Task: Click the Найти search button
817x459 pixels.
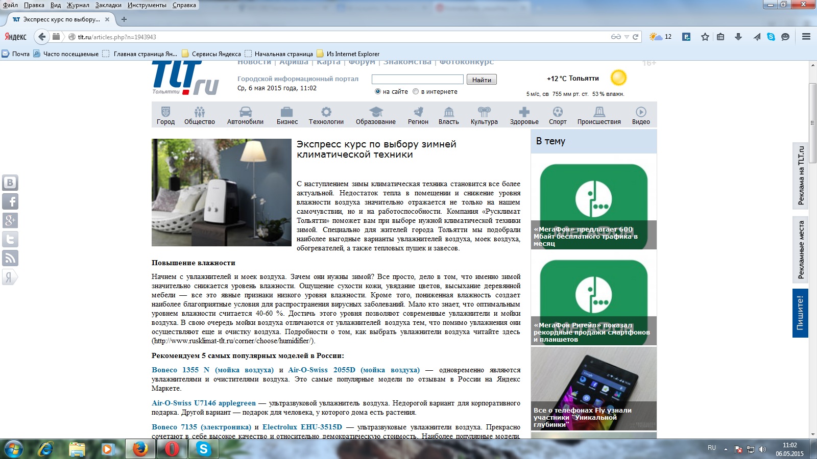Action: (x=482, y=80)
